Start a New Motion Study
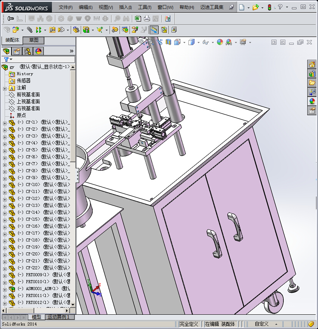This screenshot has width=318, height=329. (115, 30)
